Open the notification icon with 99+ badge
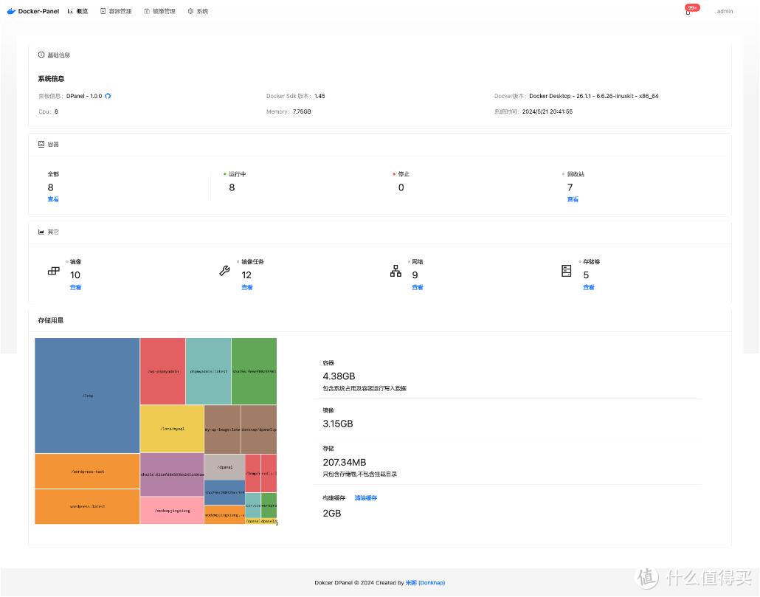Screen dimensions: 760x597 [688, 12]
